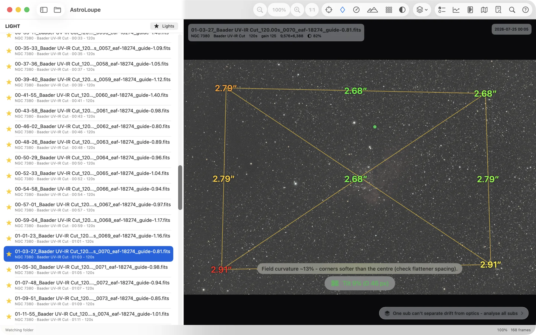Click '168 frames' in status bar
Screen dimensions: 536x335
521,330
